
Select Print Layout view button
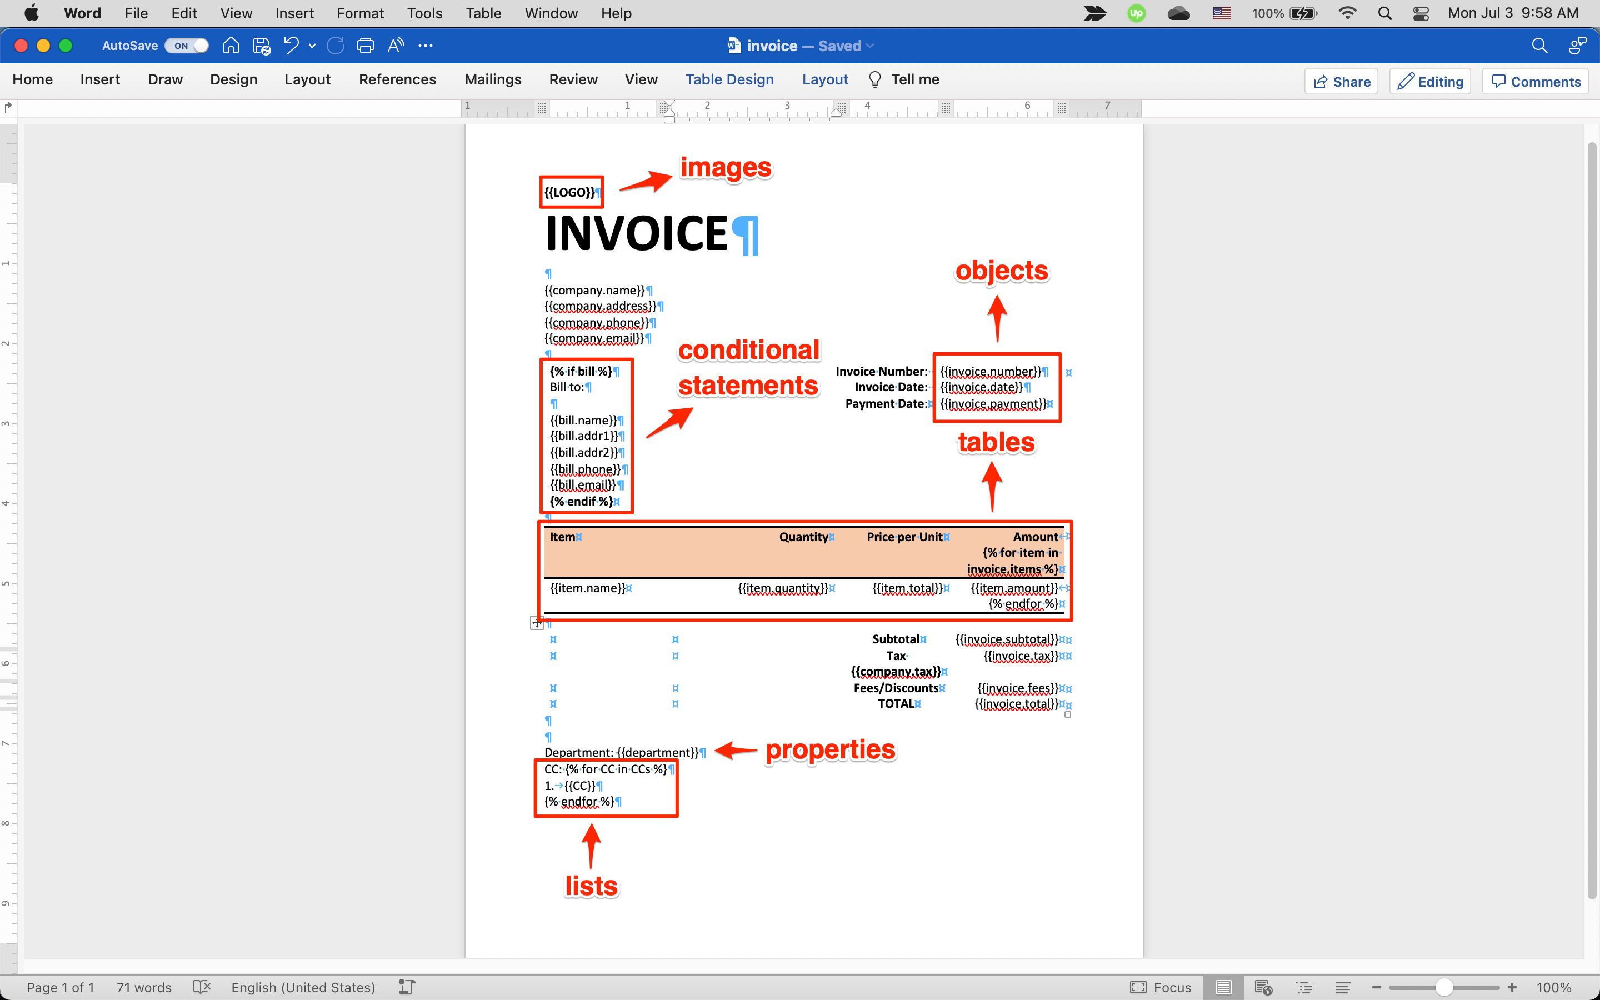pyautogui.click(x=1223, y=987)
